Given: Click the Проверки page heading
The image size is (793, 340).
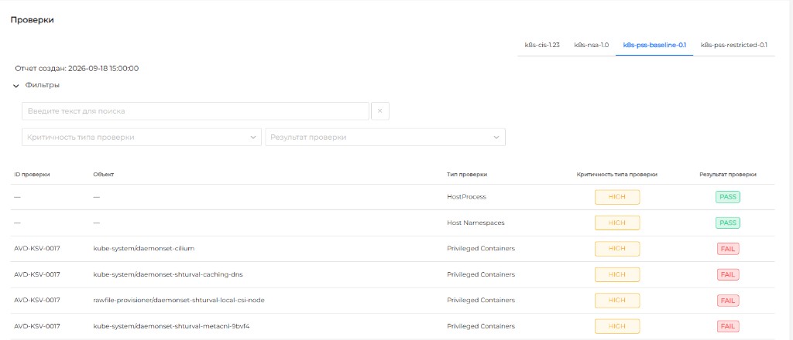Looking at the screenshot, I should coord(33,20).
